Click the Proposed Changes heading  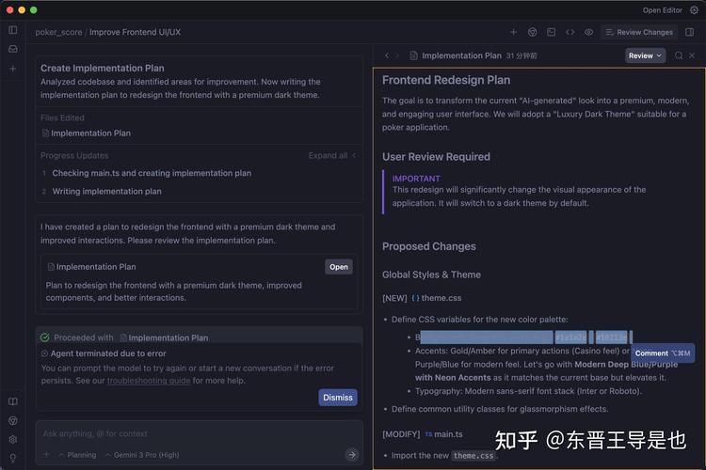point(428,246)
